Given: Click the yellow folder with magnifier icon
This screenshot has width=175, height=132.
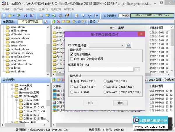Looking at the screenshot, I should coord(48,15).
